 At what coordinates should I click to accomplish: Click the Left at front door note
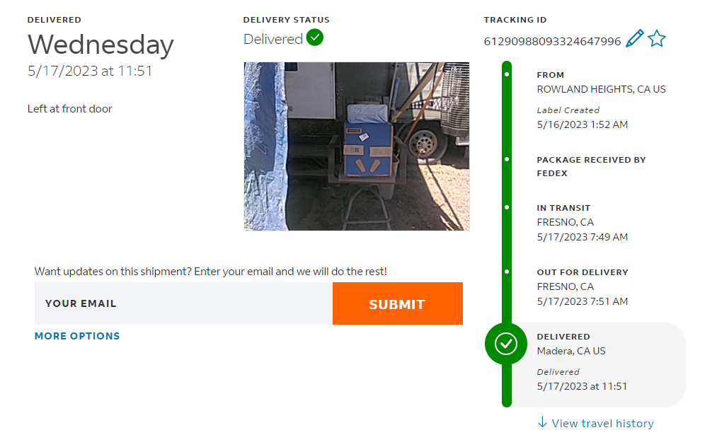click(70, 109)
